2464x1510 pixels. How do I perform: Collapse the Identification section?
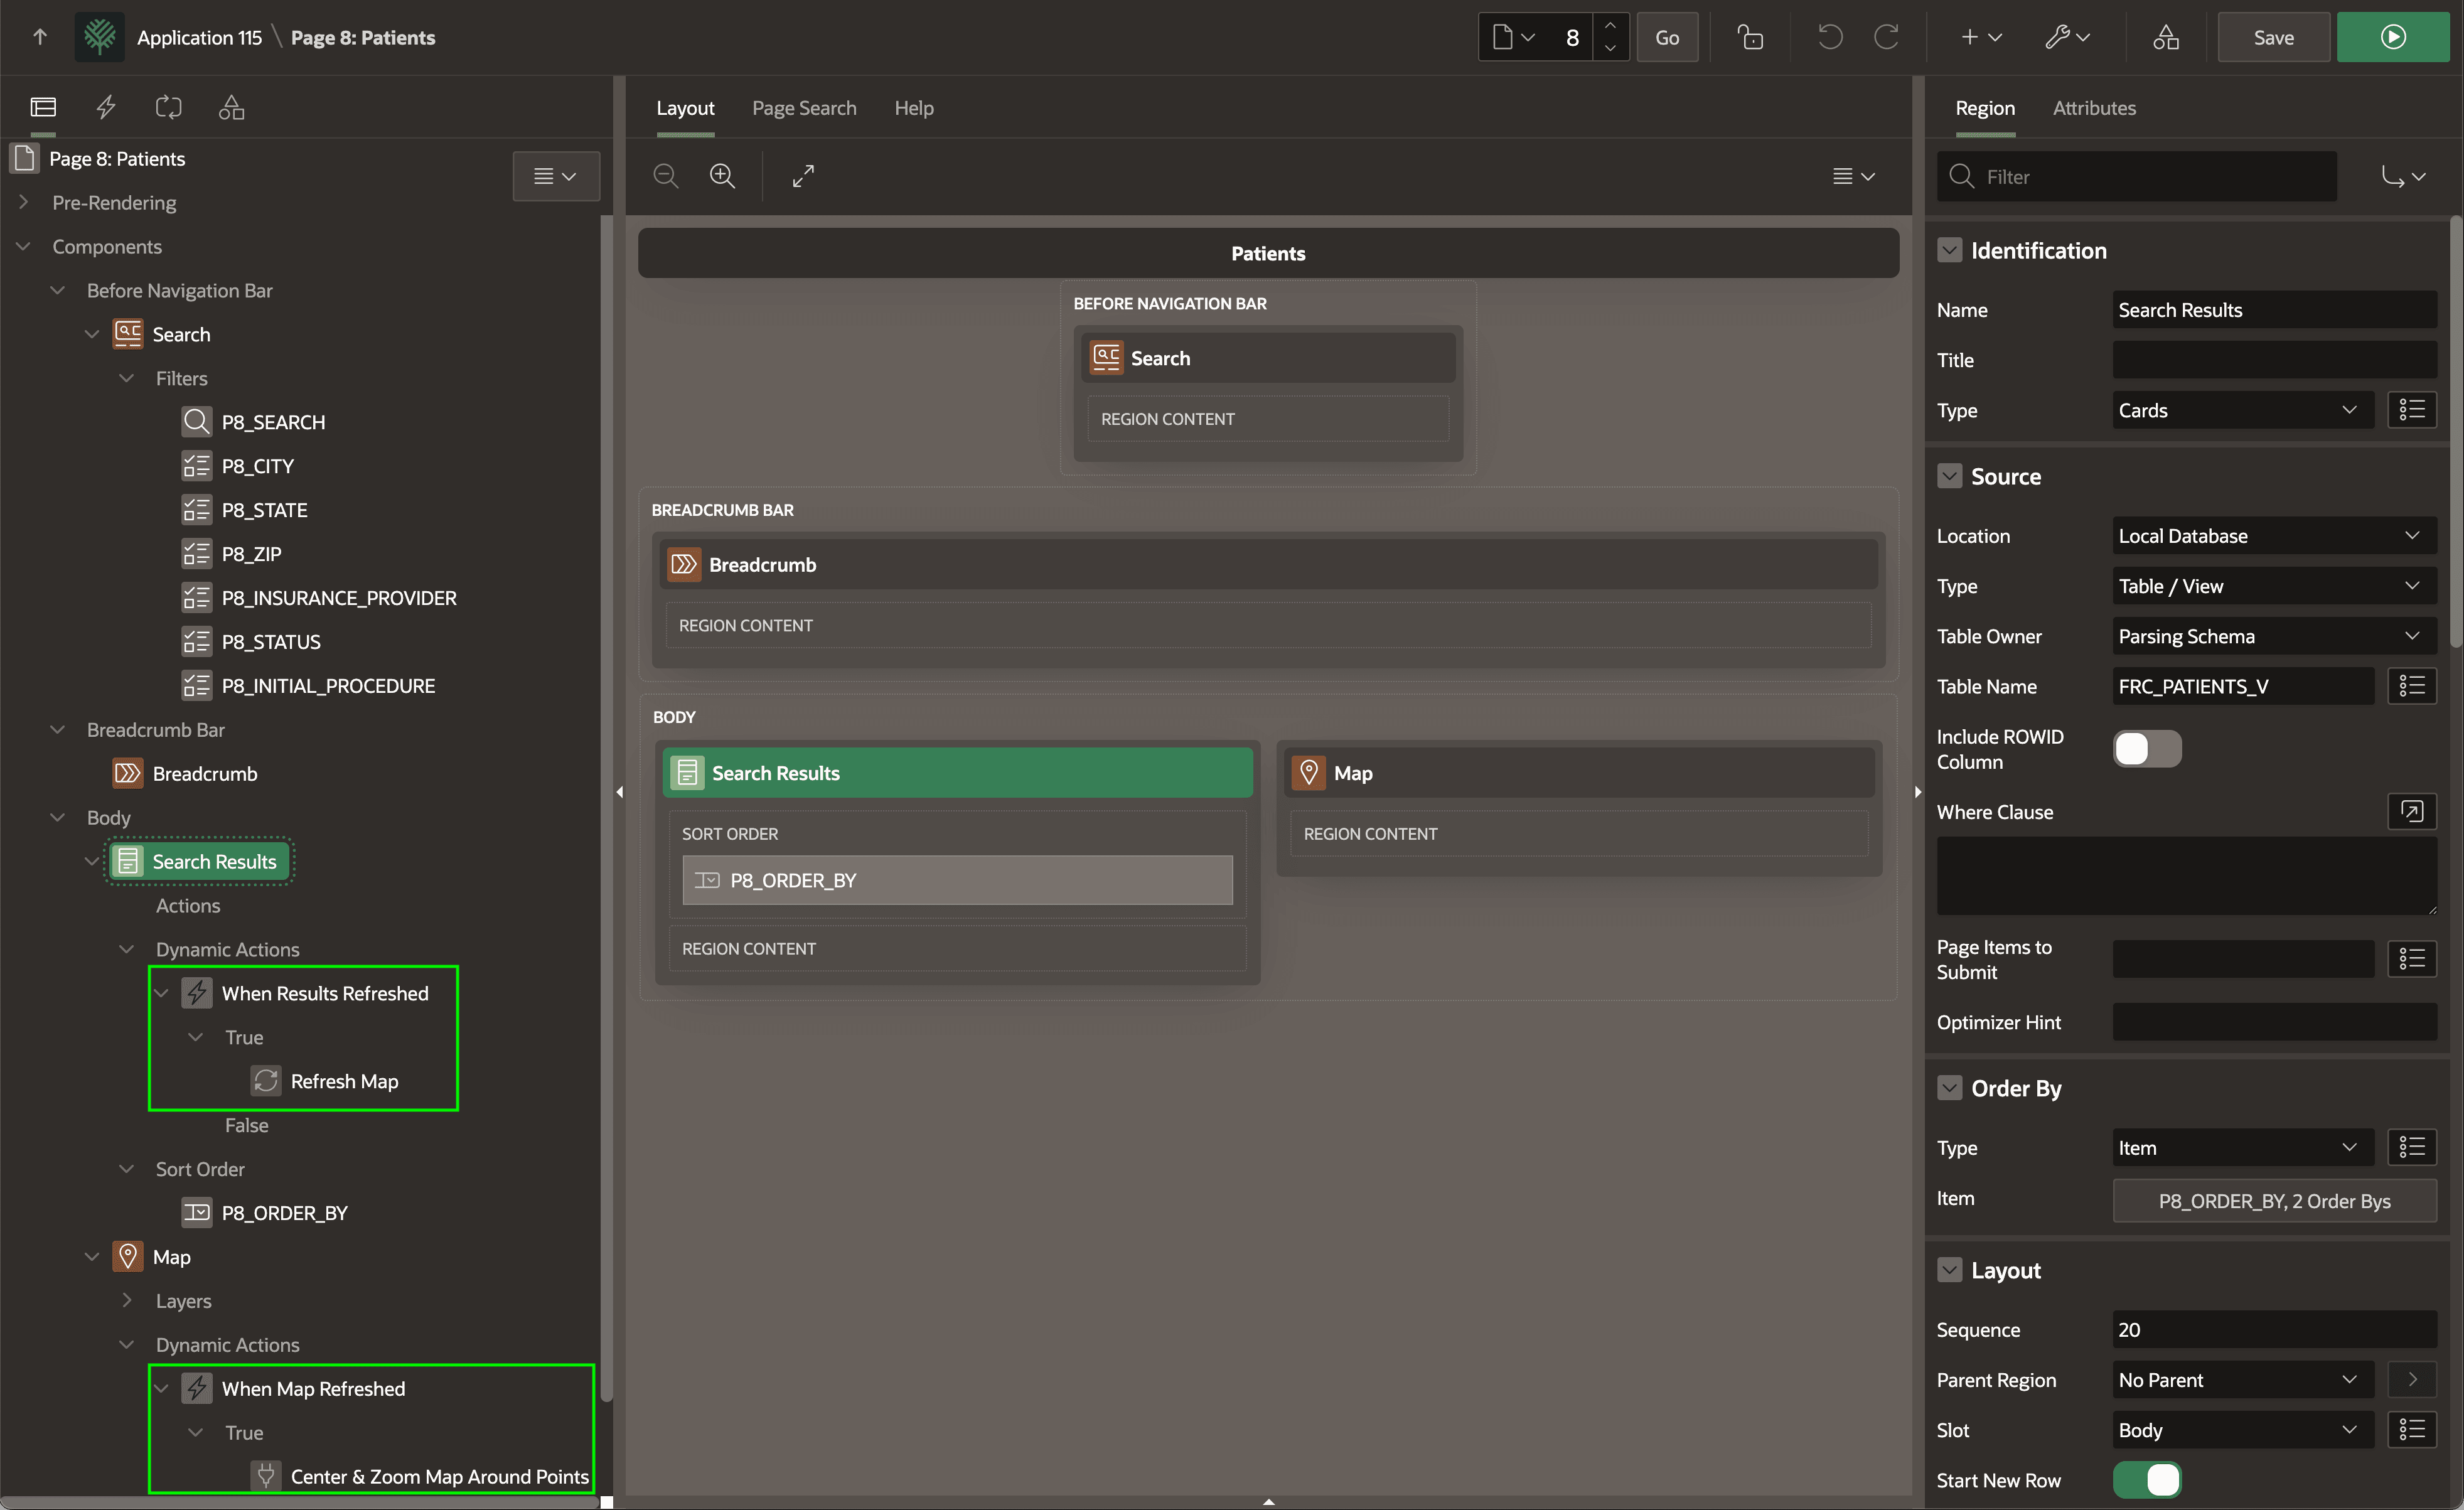click(x=1949, y=250)
